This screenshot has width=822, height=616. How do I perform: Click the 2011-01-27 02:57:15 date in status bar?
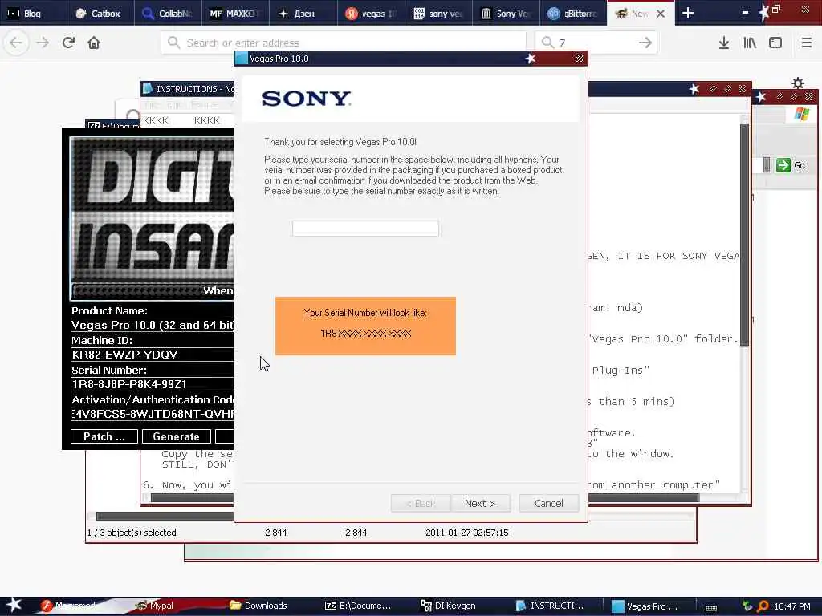point(466,533)
